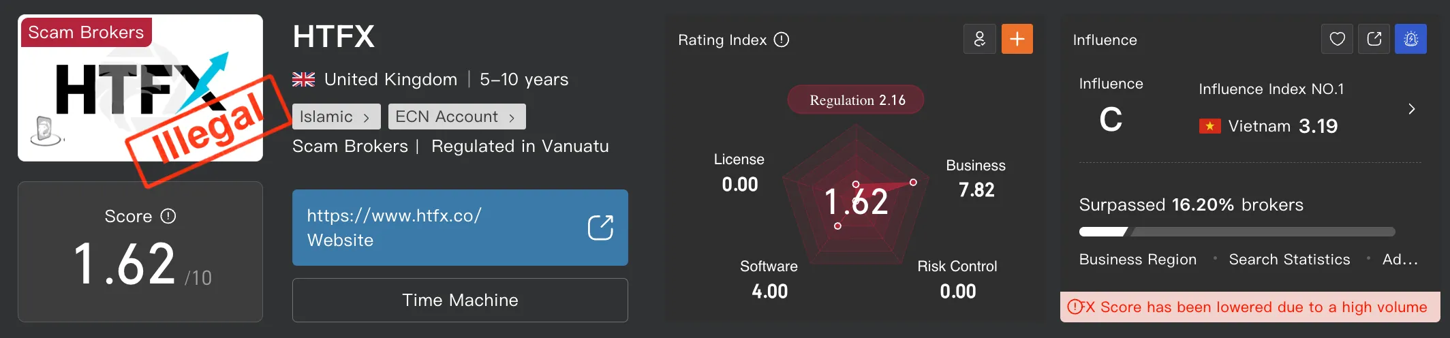Click the external link icon on website button
This screenshot has height=338, width=1450.
[600, 228]
